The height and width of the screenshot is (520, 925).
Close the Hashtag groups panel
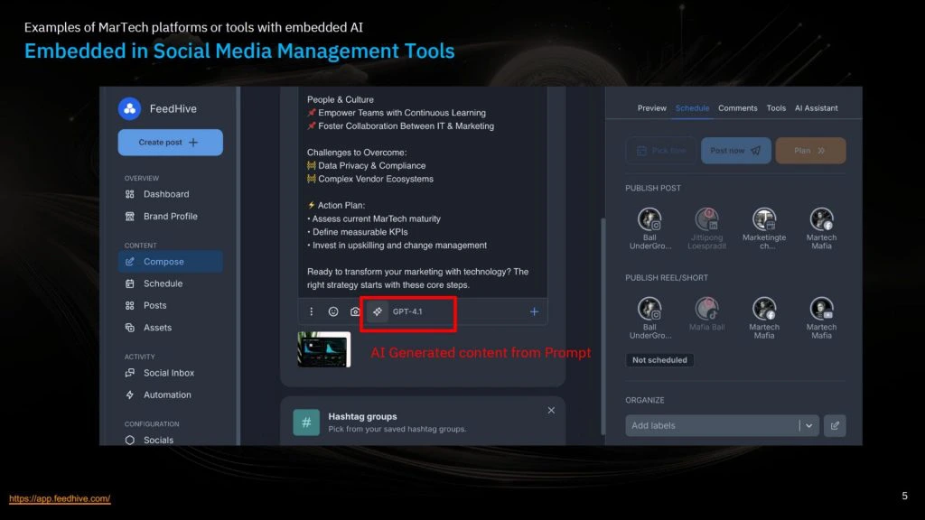tap(551, 411)
